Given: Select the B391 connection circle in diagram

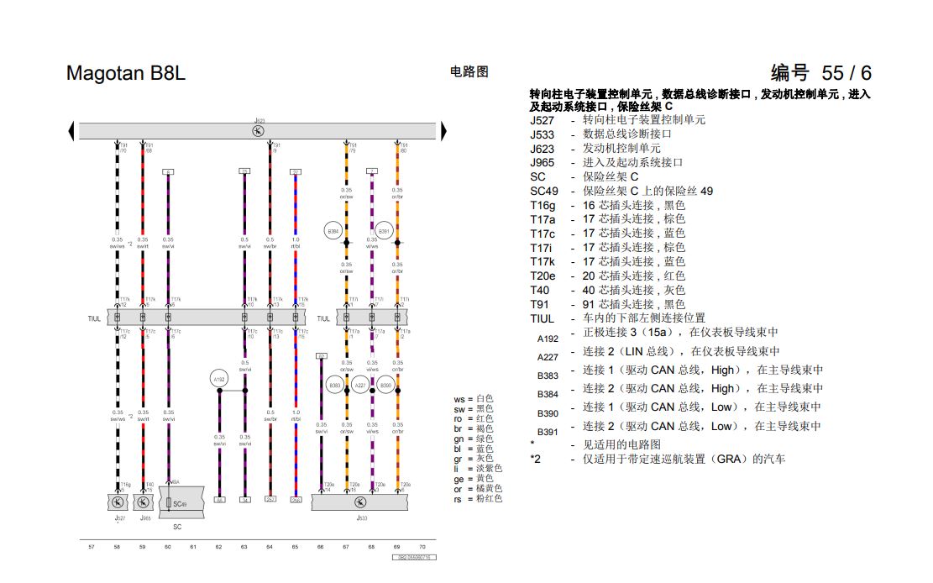Looking at the screenshot, I should (385, 231).
